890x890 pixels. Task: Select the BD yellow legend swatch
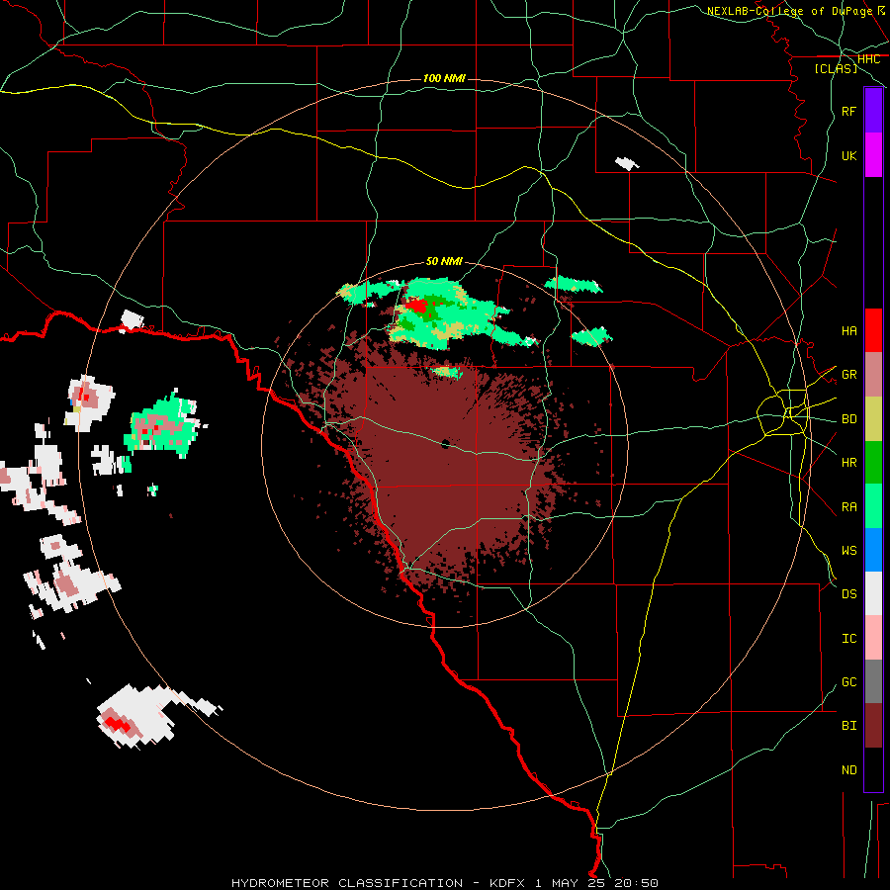[873, 418]
